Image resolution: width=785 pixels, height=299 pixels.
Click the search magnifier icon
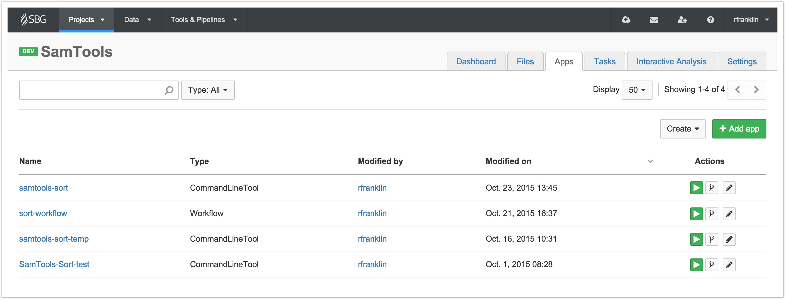(x=169, y=90)
